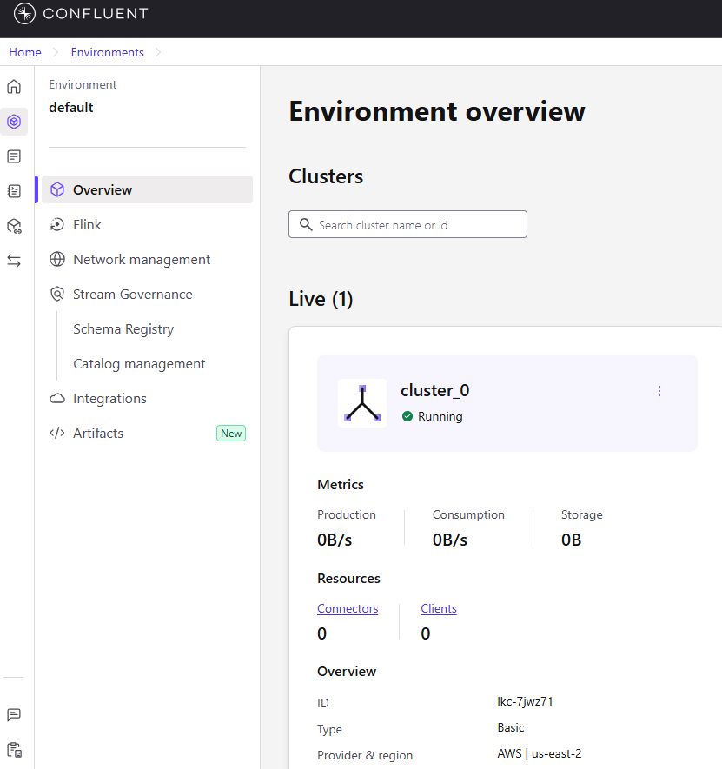Open Schema Registry sub-item
722x769 pixels.
click(123, 329)
